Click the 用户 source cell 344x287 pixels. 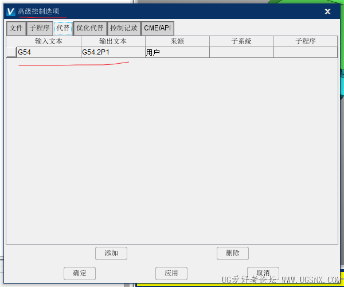177,52
